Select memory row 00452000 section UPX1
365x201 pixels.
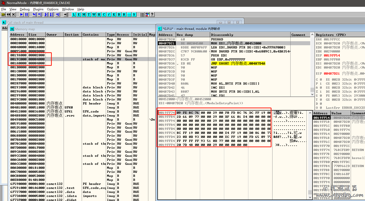82,112
